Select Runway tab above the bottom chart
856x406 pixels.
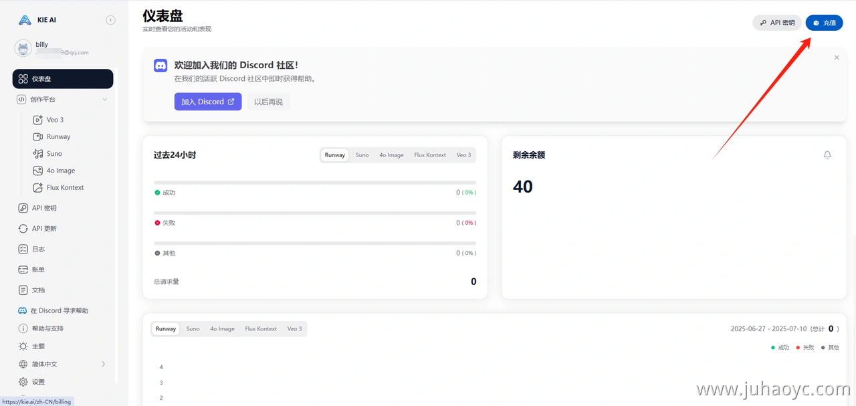point(166,329)
